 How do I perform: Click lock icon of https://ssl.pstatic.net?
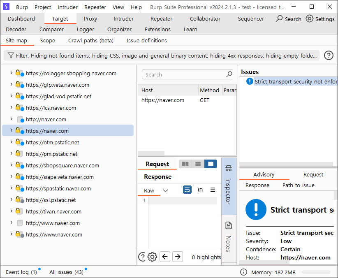click(19, 200)
